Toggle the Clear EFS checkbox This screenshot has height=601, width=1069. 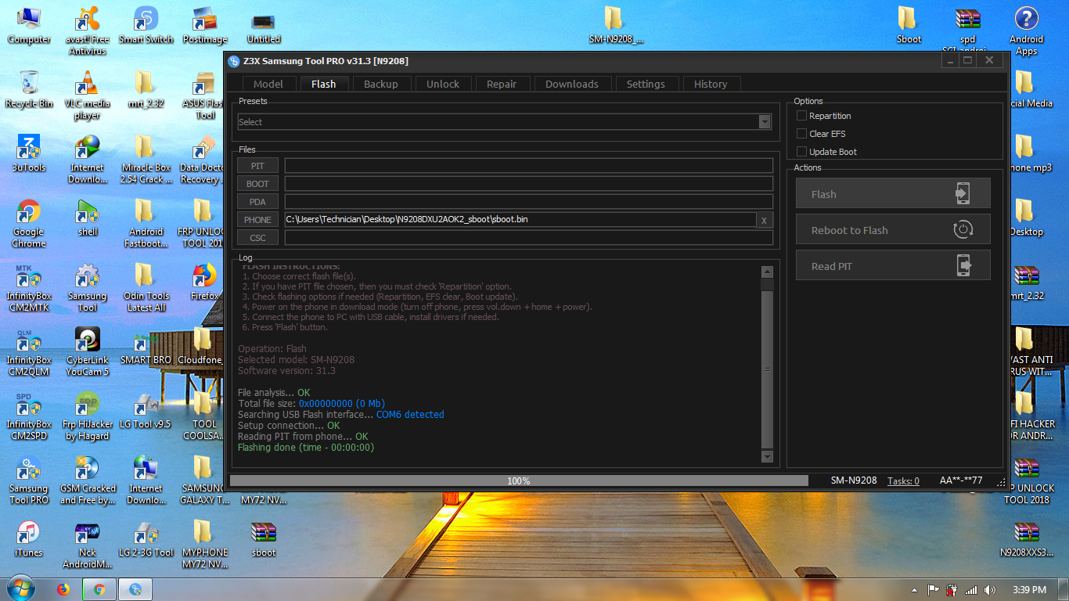click(x=801, y=134)
